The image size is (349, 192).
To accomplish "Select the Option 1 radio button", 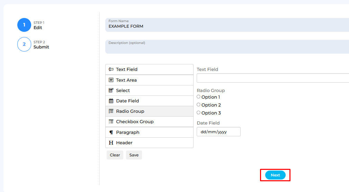I will [x=198, y=97].
